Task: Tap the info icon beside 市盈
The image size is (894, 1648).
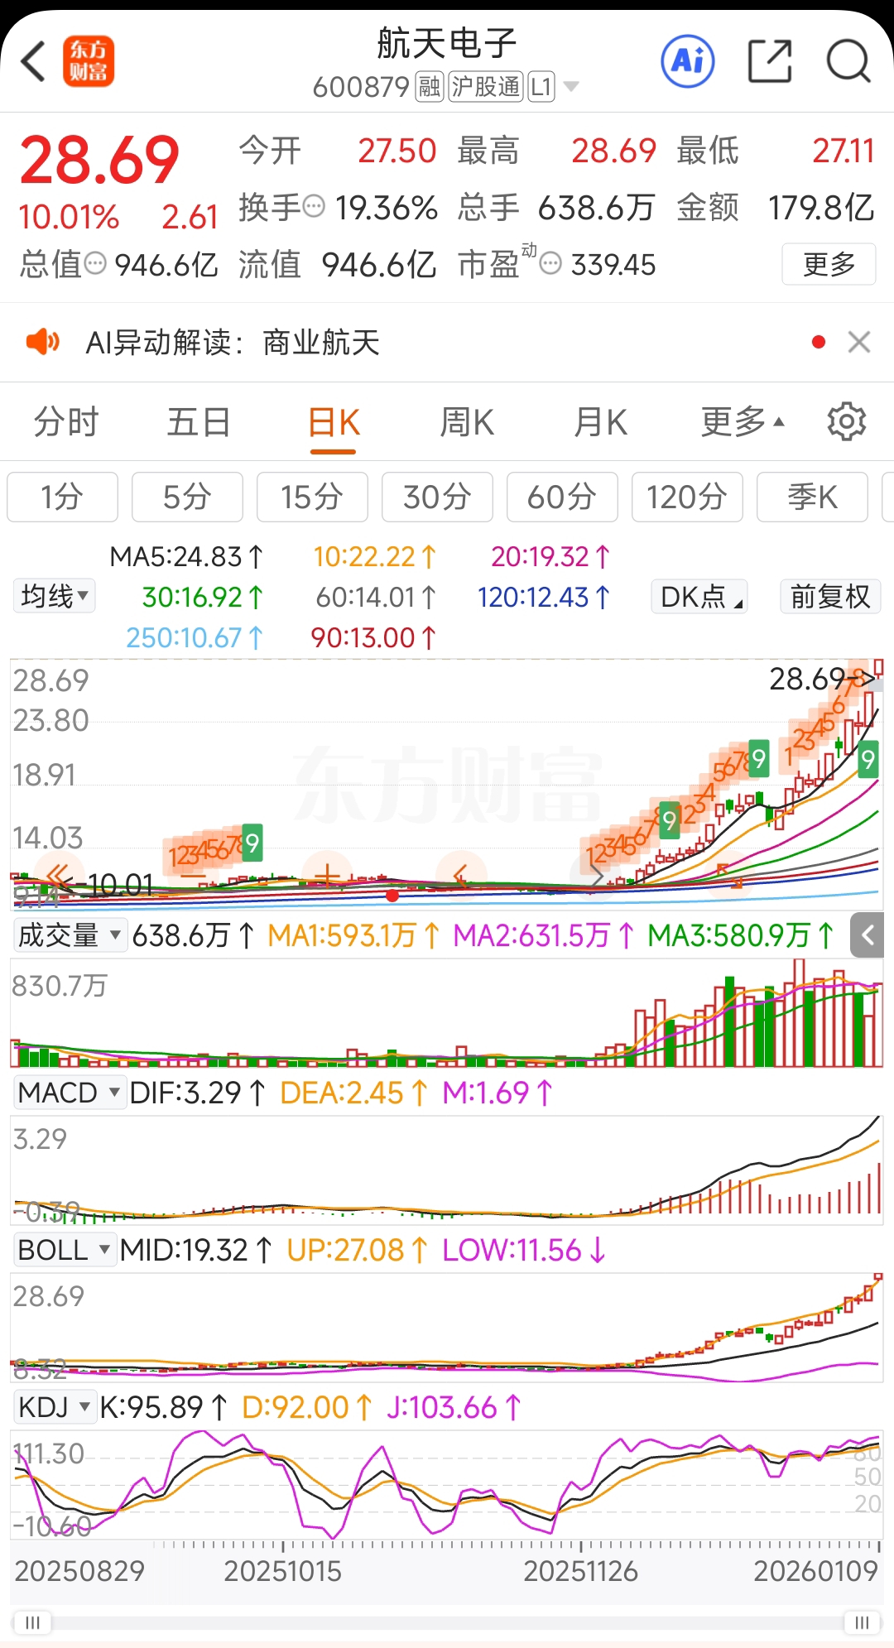Action: tap(550, 264)
